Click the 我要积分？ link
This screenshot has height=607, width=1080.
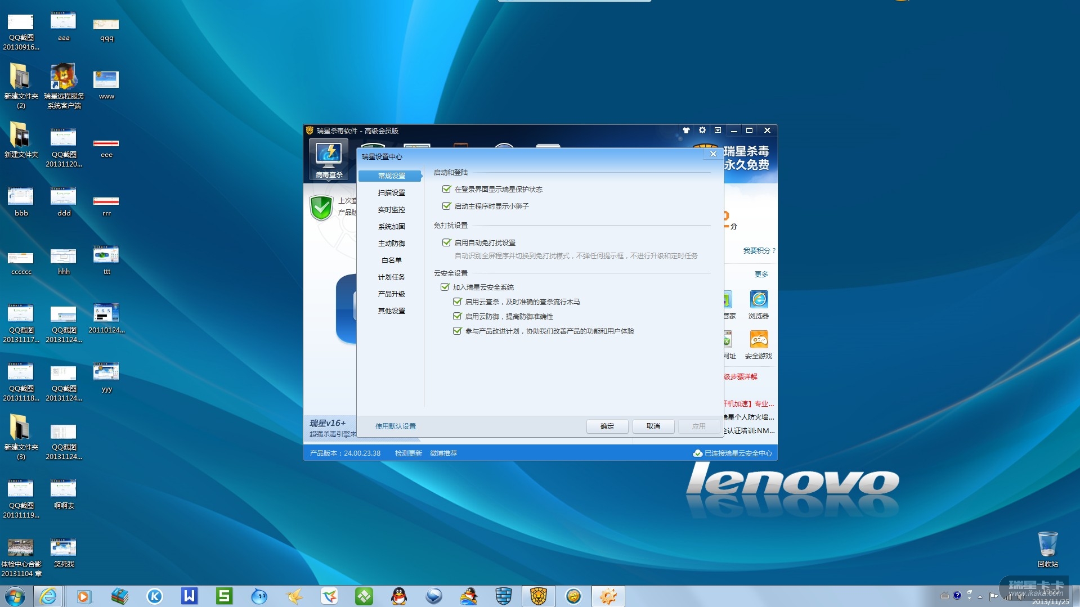(759, 251)
